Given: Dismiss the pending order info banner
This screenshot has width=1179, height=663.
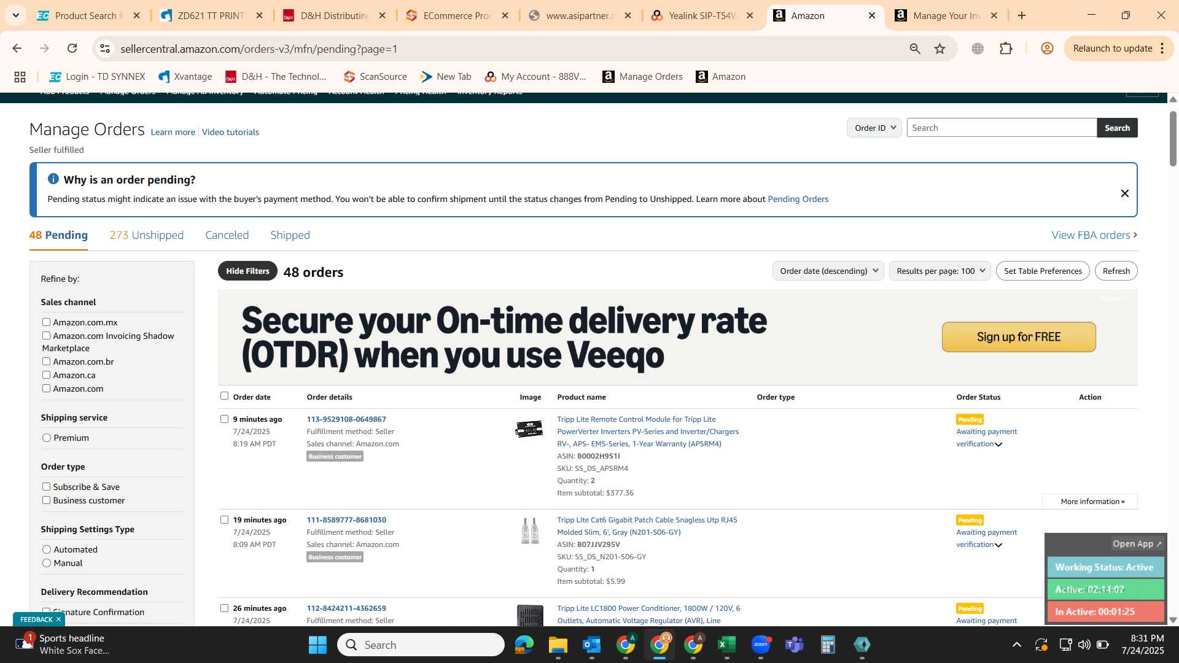Looking at the screenshot, I should pos(1124,193).
